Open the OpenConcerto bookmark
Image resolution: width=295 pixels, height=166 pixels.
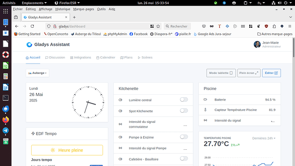pos(56,34)
